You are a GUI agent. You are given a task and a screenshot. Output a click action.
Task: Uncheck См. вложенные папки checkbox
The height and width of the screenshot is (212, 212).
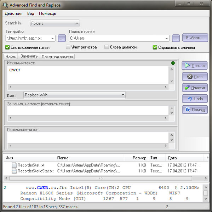[x=7, y=47]
